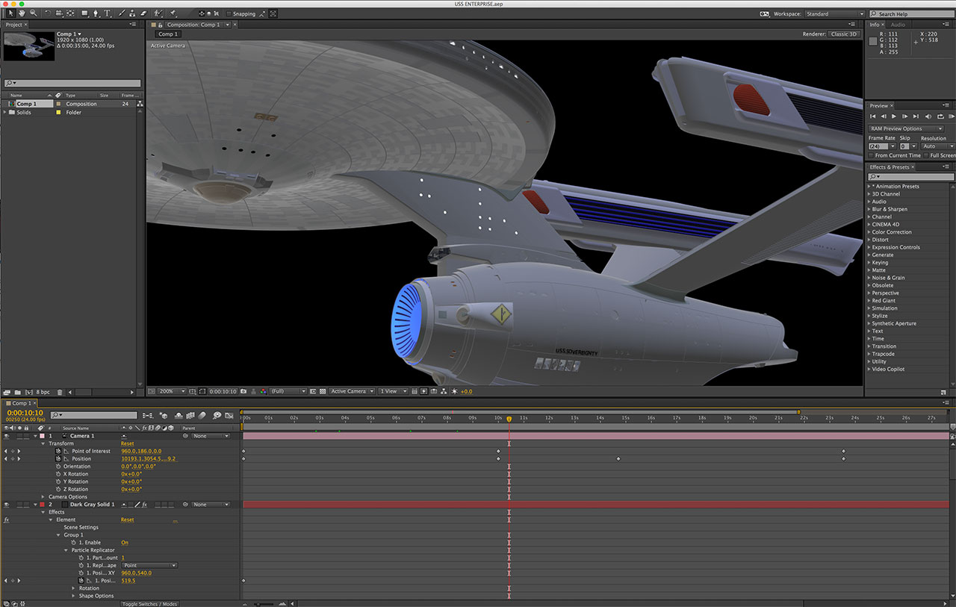Open the Comp 1 timeline tab

click(22, 403)
